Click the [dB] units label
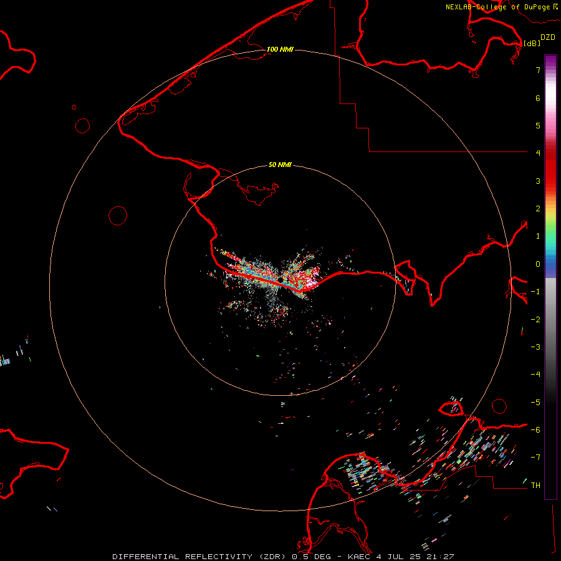 pyautogui.click(x=532, y=43)
